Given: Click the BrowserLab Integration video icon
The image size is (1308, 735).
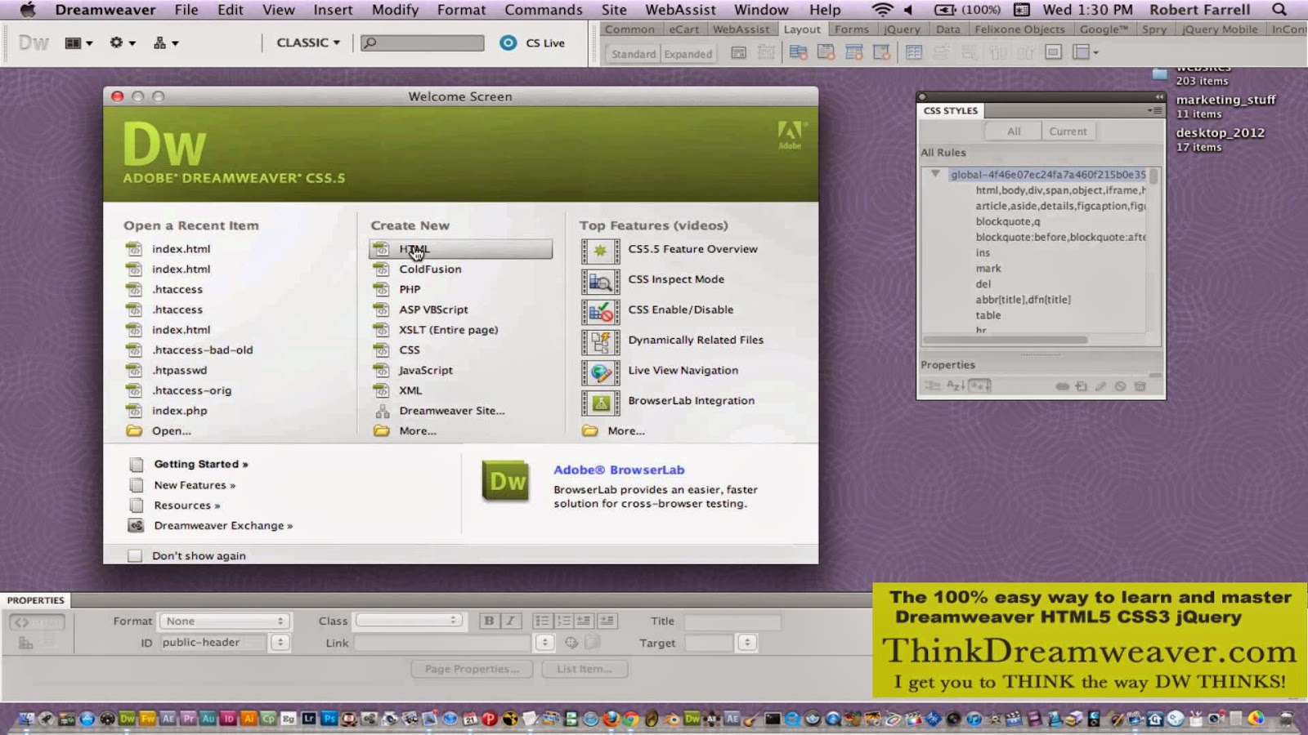Looking at the screenshot, I should [x=600, y=402].
